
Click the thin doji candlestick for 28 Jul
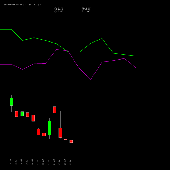tap(66, 140)
